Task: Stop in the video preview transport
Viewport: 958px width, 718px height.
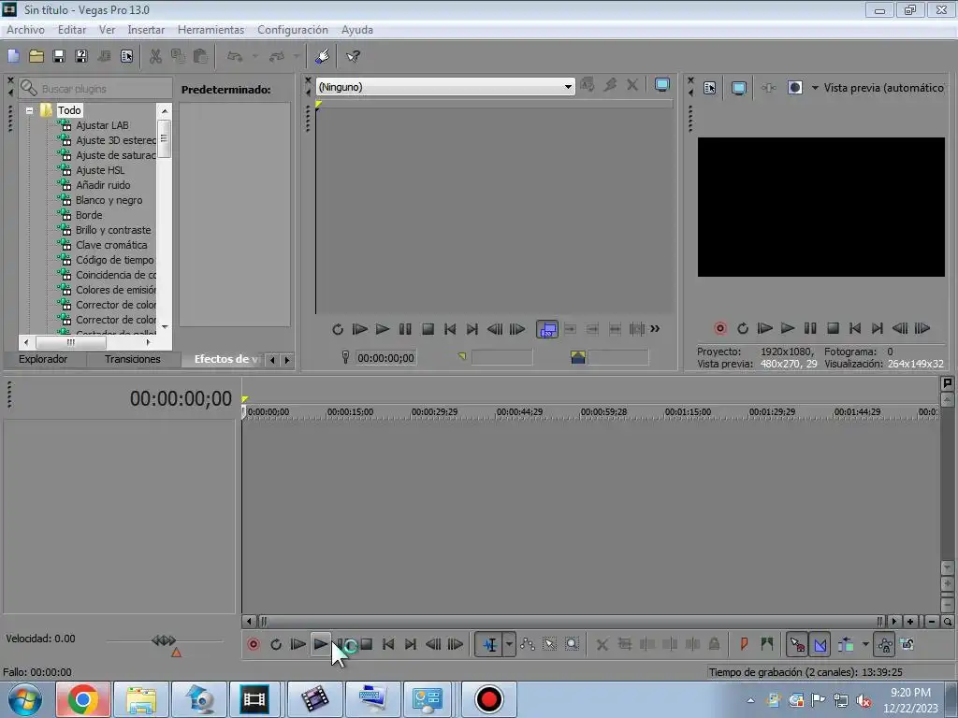Action: coord(833,328)
